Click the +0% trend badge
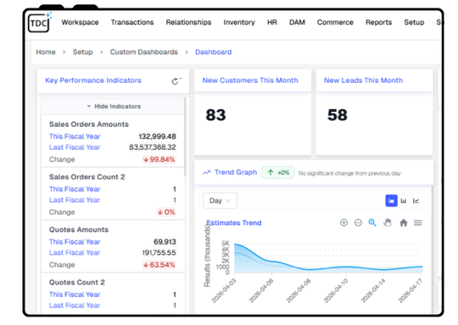The image size is (458, 325). click(x=278, y=173)
